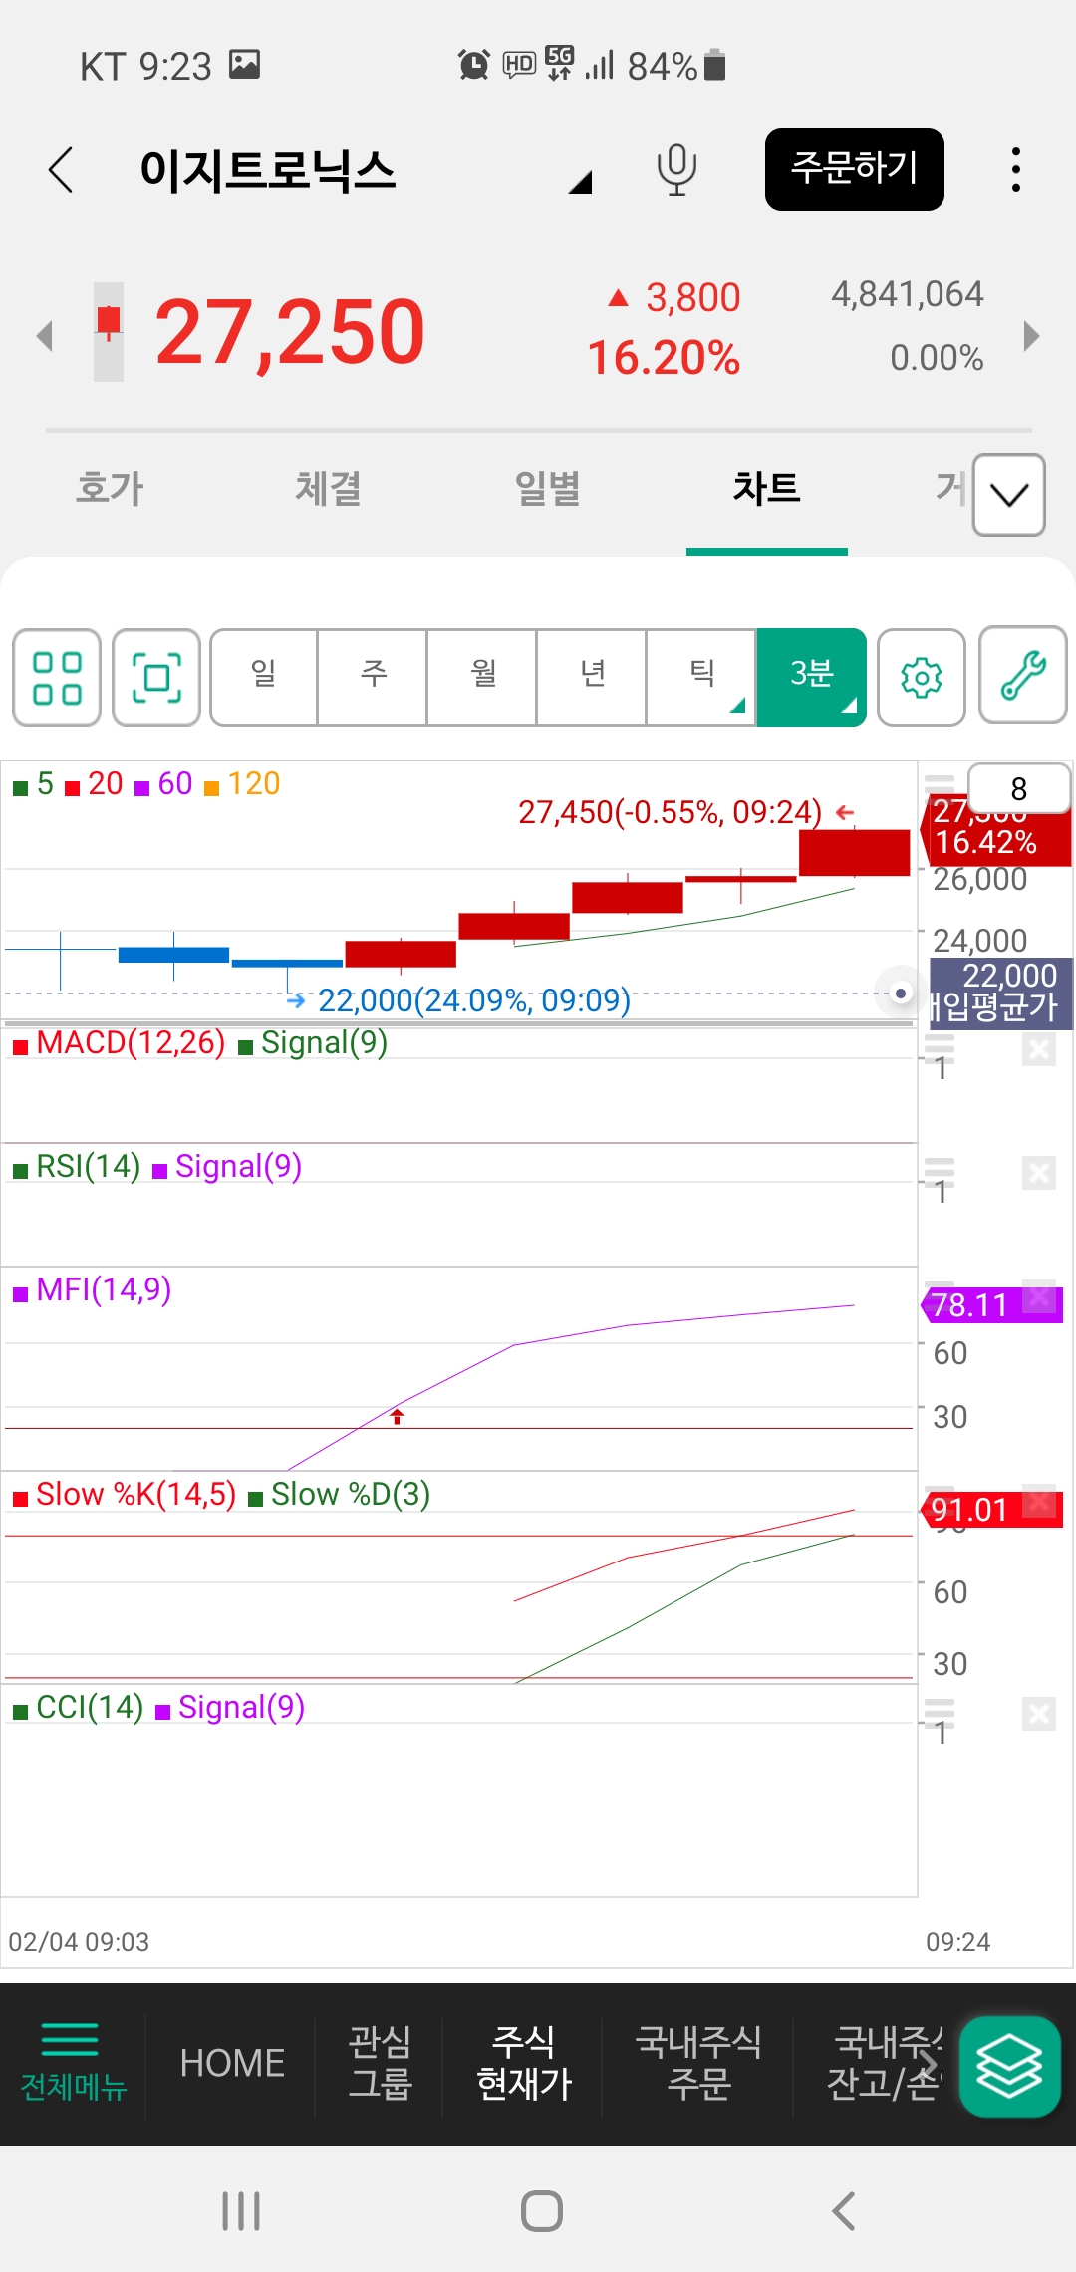Viewport: 1076px width, 2272px height.
Task: Close the Slow stochastic indicator panel
Action: pyautogui.click(x=1039, y=1502)
